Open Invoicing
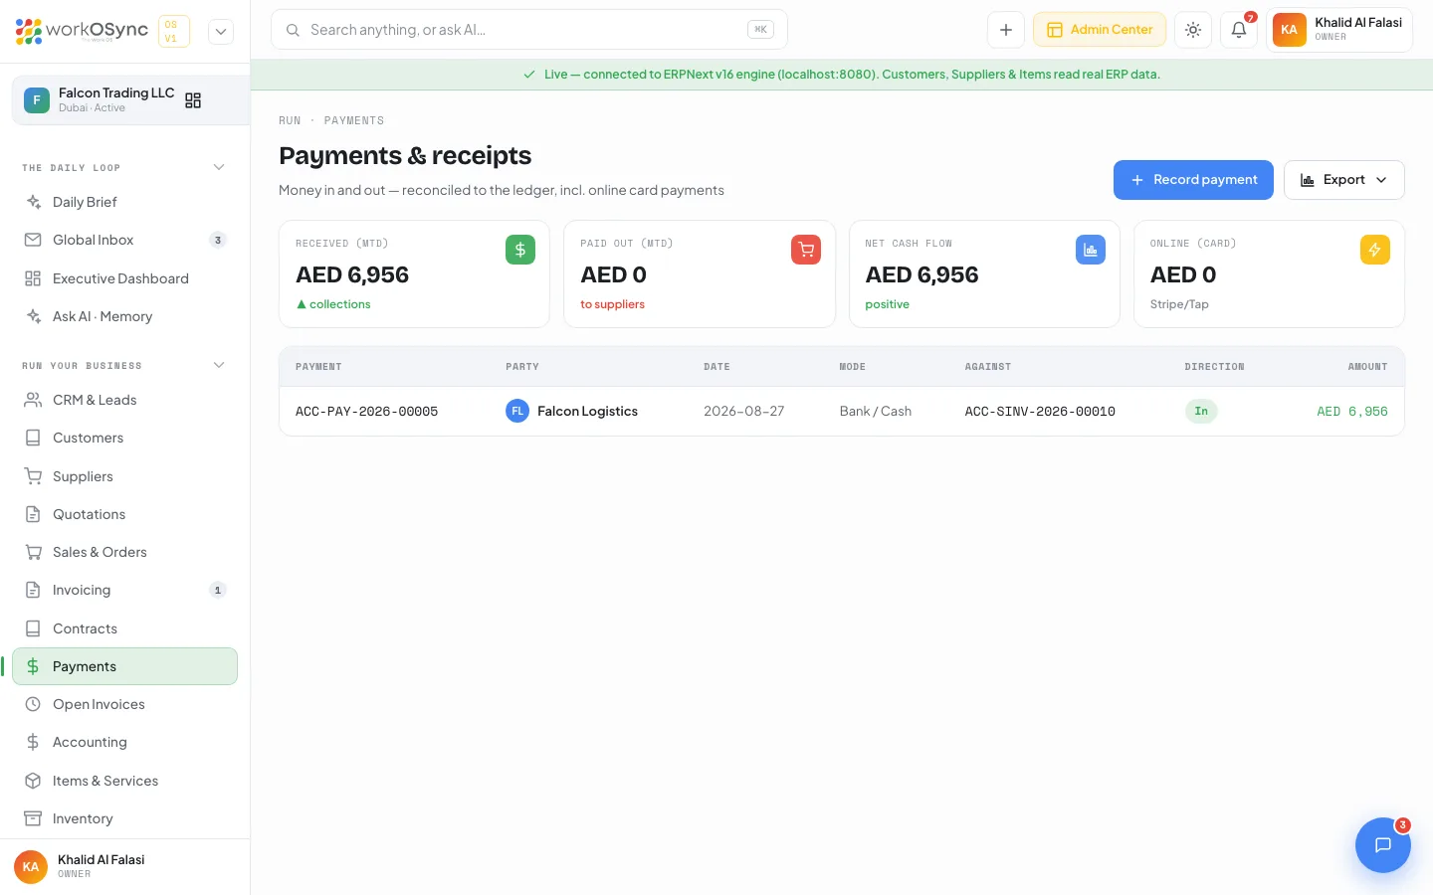1433x895 pixels. 124,590
